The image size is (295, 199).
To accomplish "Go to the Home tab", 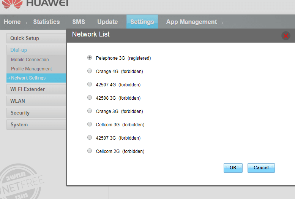I will coord(12,22).
